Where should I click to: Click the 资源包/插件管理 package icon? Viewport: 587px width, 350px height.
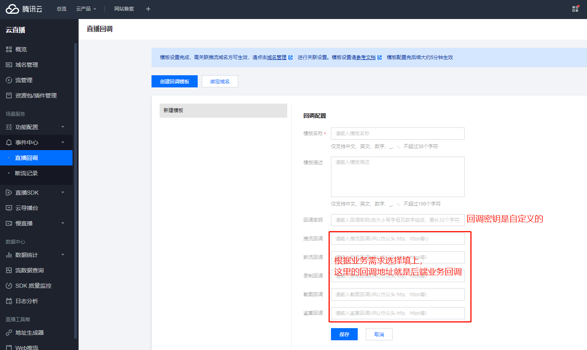[9, 95]
